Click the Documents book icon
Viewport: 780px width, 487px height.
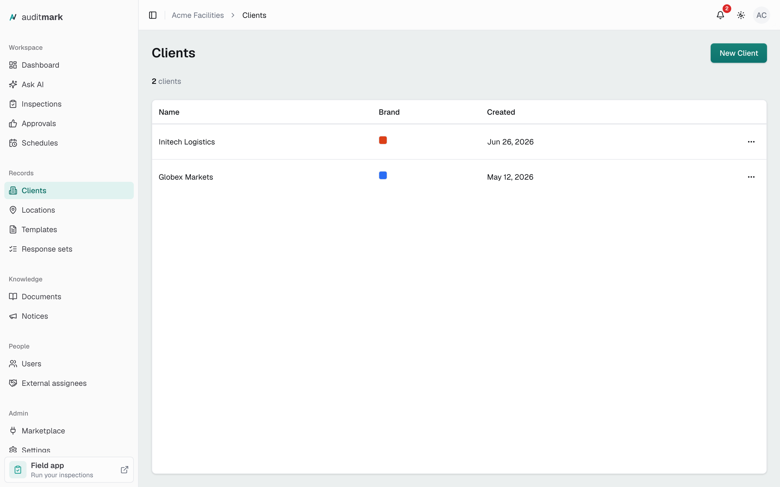coord(13,297)
